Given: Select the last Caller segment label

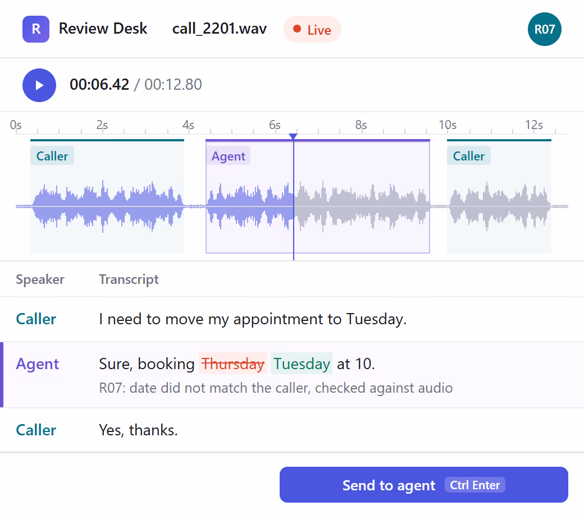Looking at the screenshot, I should (468, 156).
